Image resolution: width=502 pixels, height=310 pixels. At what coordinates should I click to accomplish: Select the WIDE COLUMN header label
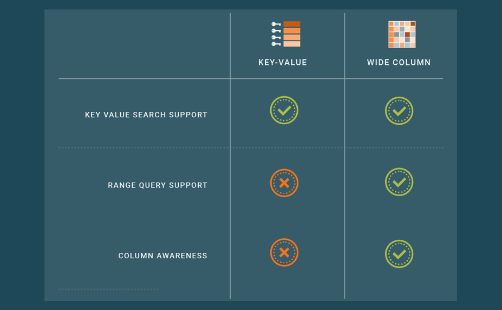tap(399, 63)
